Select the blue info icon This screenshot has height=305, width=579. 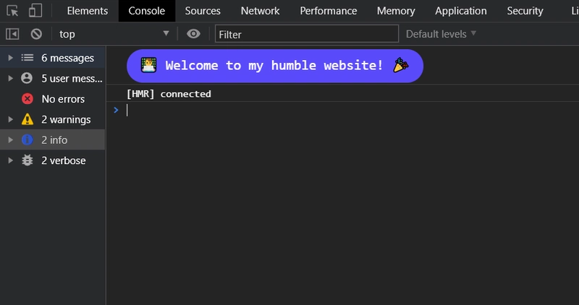click(x=28, y=139)
